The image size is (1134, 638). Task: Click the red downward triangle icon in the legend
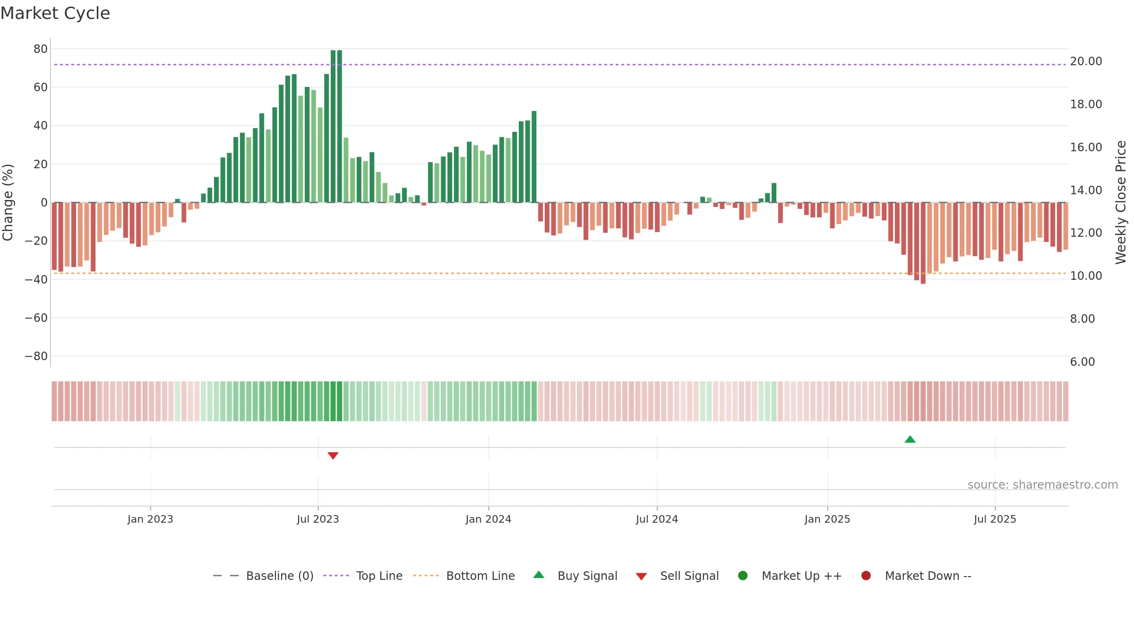click(x=641, y=577)
